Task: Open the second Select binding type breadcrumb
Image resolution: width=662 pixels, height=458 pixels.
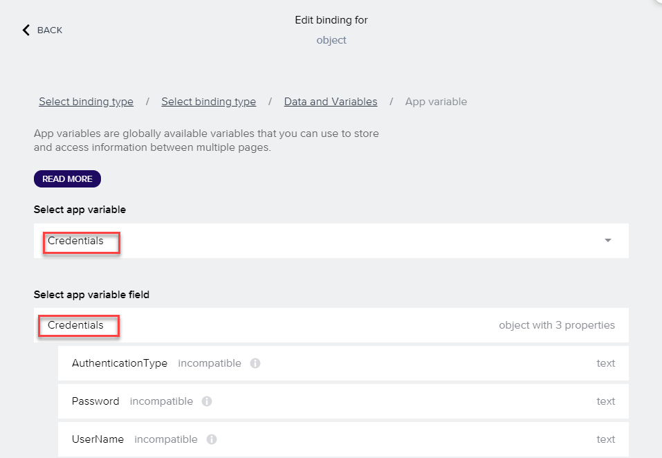Action: (x=208, y=102)
